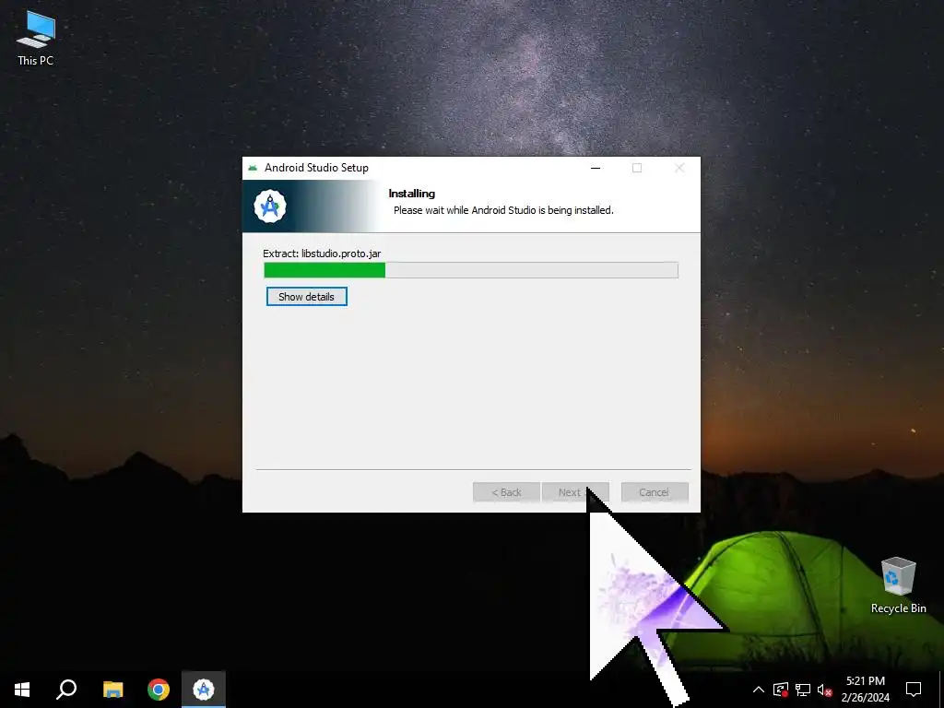Screen dimensions: 944x708
Task: Launch Google Chrome from taskbar
Action: tap(159, 690)
